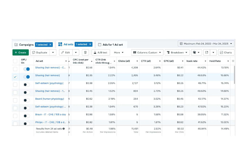Viewport: 247px width, 167px height.
Task: Open the date range Maximum dropdown
Action: point(206,44)
